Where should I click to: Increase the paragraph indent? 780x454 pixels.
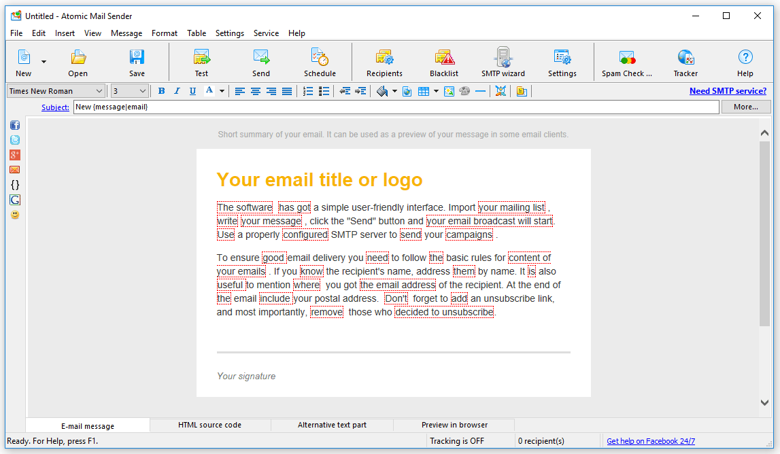tap(360, 91)
